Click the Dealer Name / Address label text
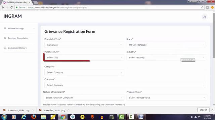 pos(84,104)
